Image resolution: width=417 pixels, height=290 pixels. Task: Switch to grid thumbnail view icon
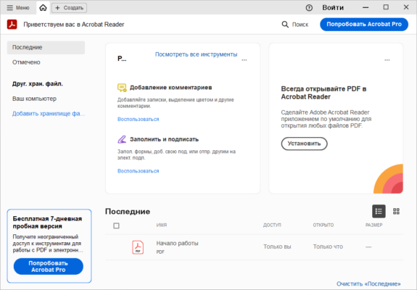point(396,211)
